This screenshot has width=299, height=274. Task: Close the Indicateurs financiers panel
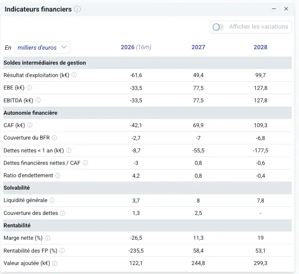pyautogui.click(x=286, y=9)
